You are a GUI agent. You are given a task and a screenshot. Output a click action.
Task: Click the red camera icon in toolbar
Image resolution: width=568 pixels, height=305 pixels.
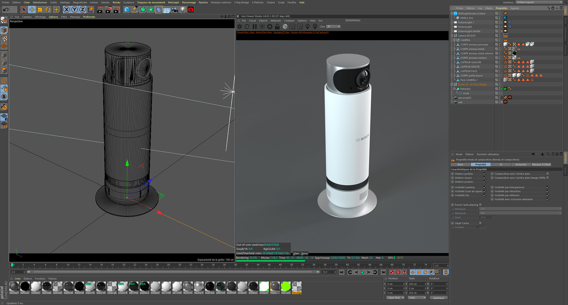191,10
